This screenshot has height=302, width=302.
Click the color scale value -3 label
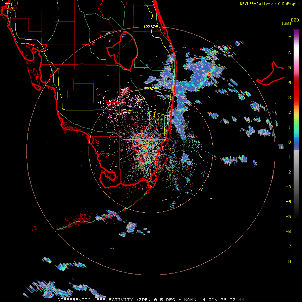288,187
